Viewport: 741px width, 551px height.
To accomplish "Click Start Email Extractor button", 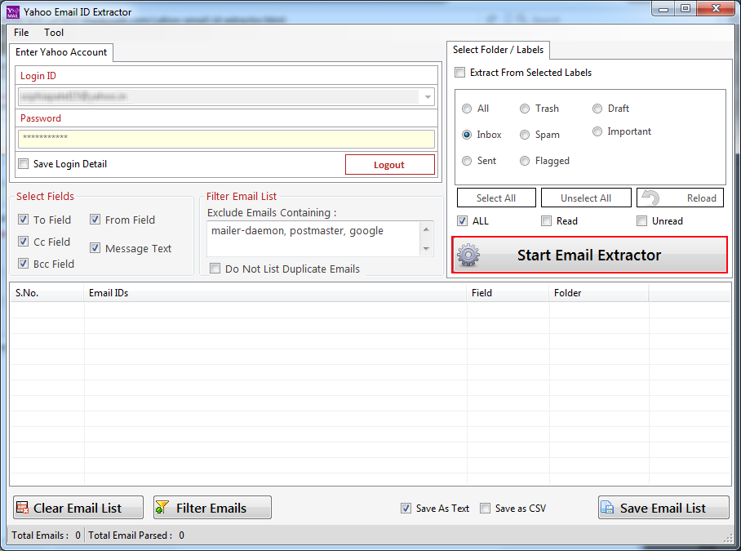I will coord(590,256).
